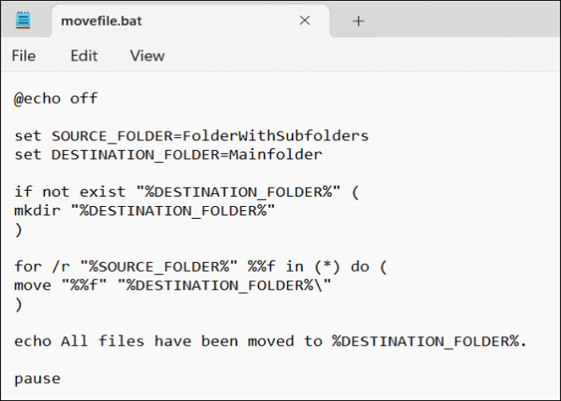Click the closing parenthesis below the move line
The width and height of the screenshot is (561, 401).
pyautogui.click(x=18, y=304)
